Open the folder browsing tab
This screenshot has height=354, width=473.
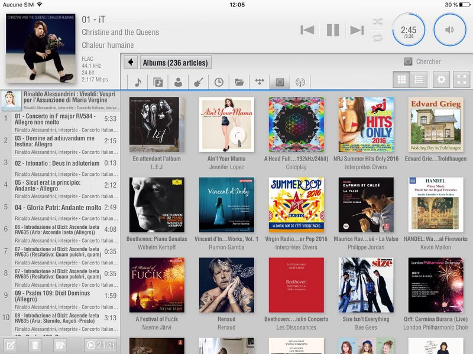pos(239,82)
